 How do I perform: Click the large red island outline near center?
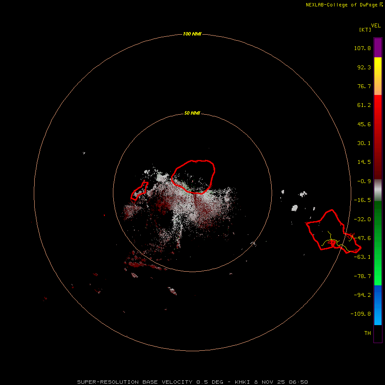click(x=193, y=177)
